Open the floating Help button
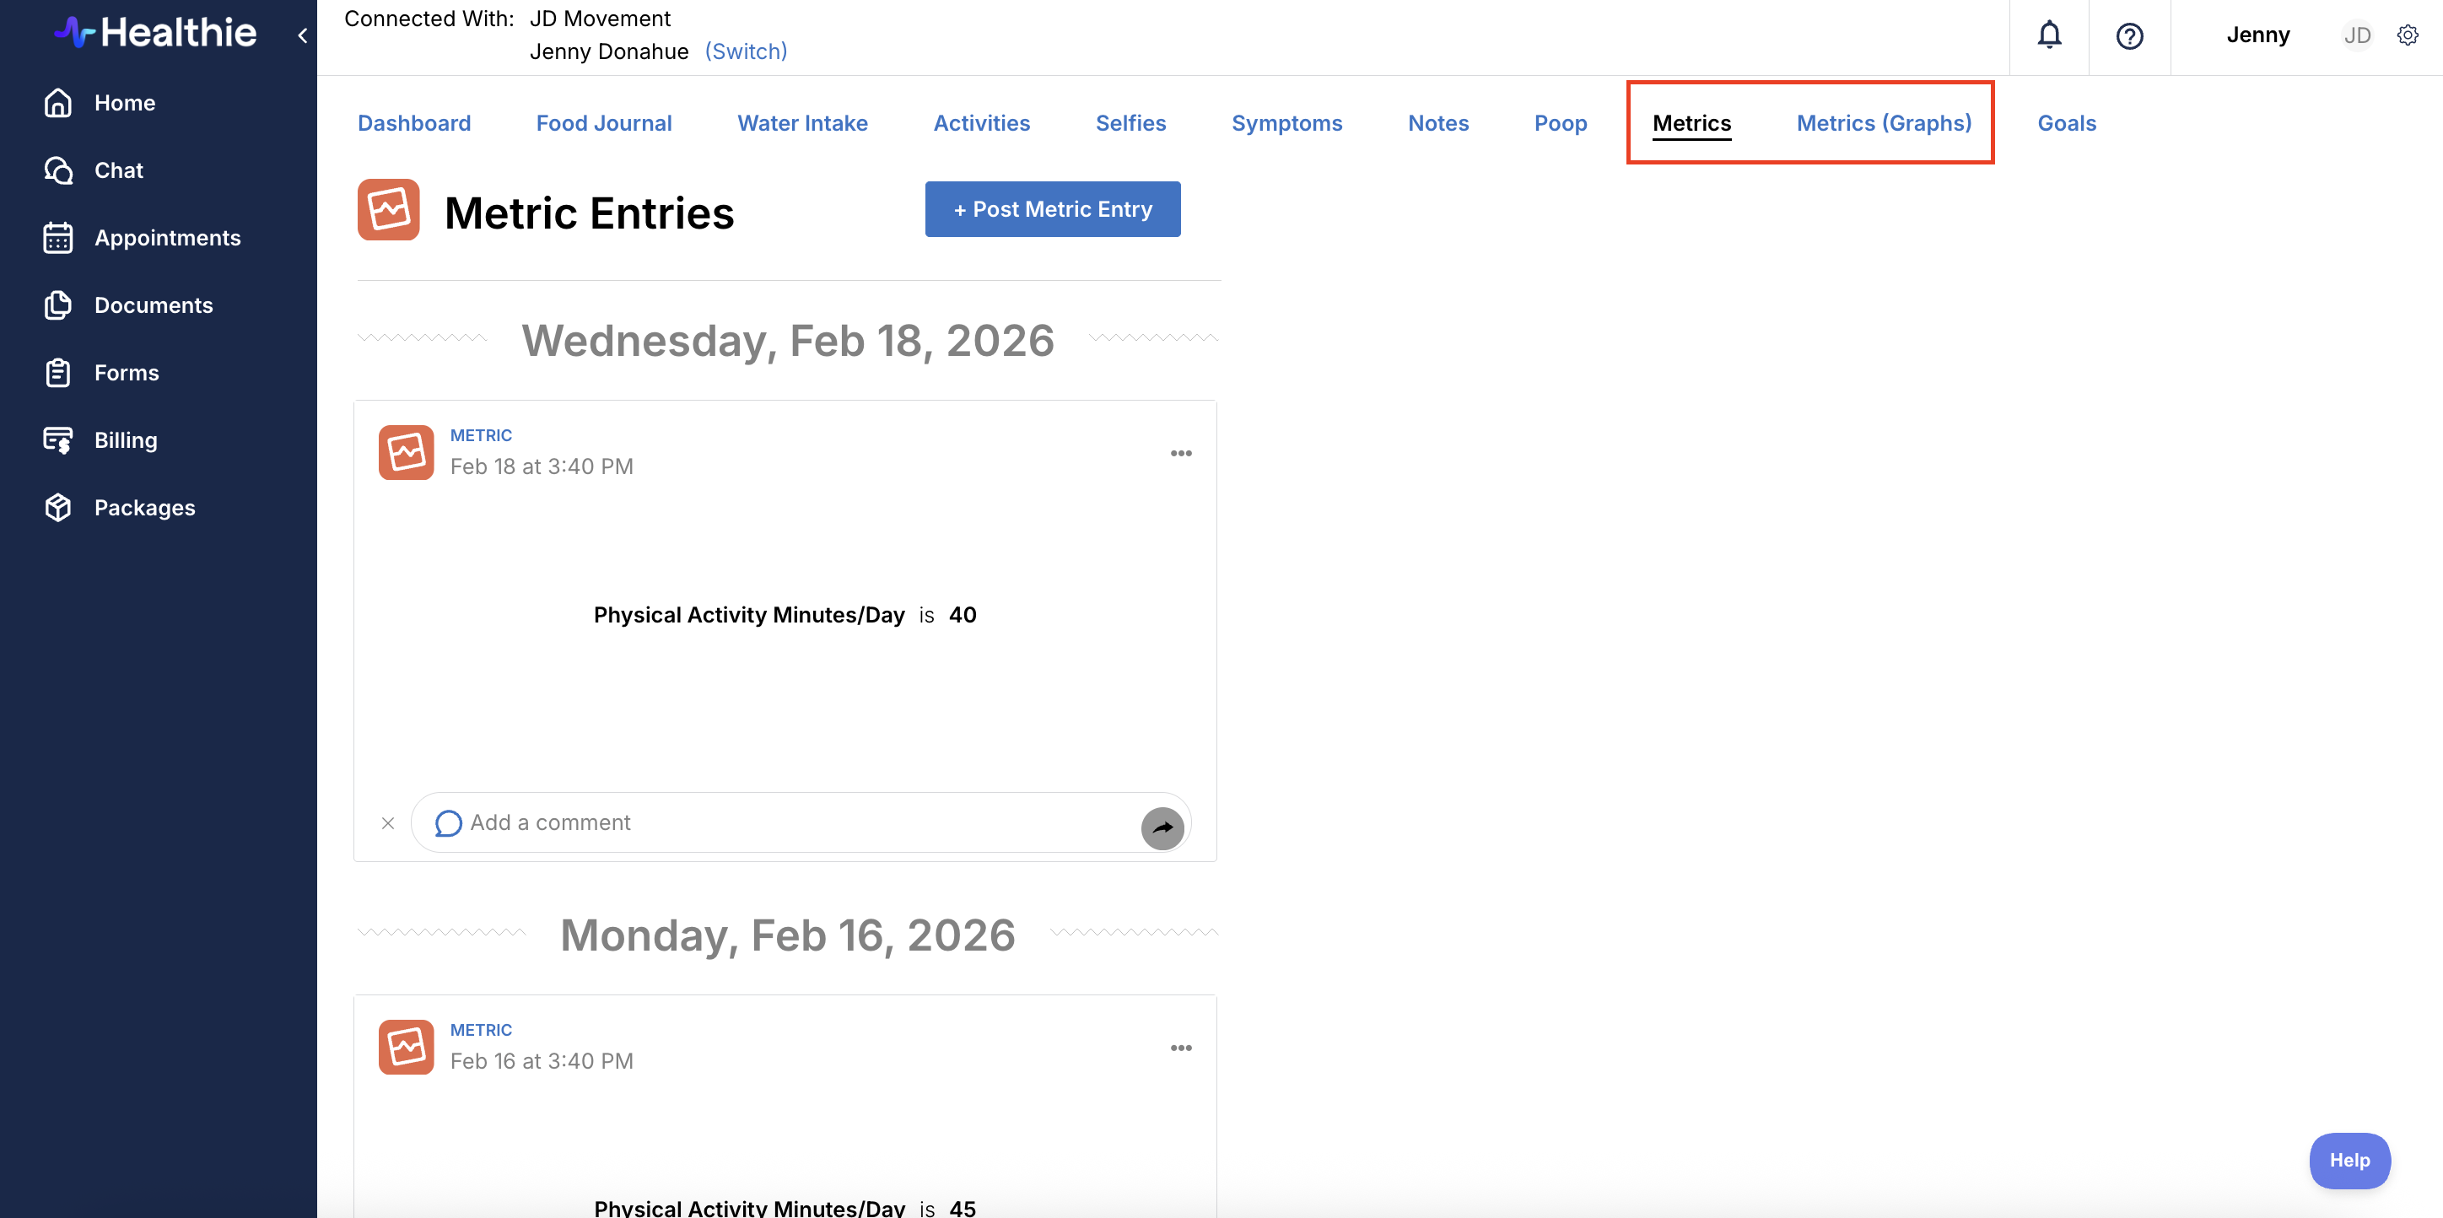This screenshot has height=1218, width=2443. point(2349,1160)
